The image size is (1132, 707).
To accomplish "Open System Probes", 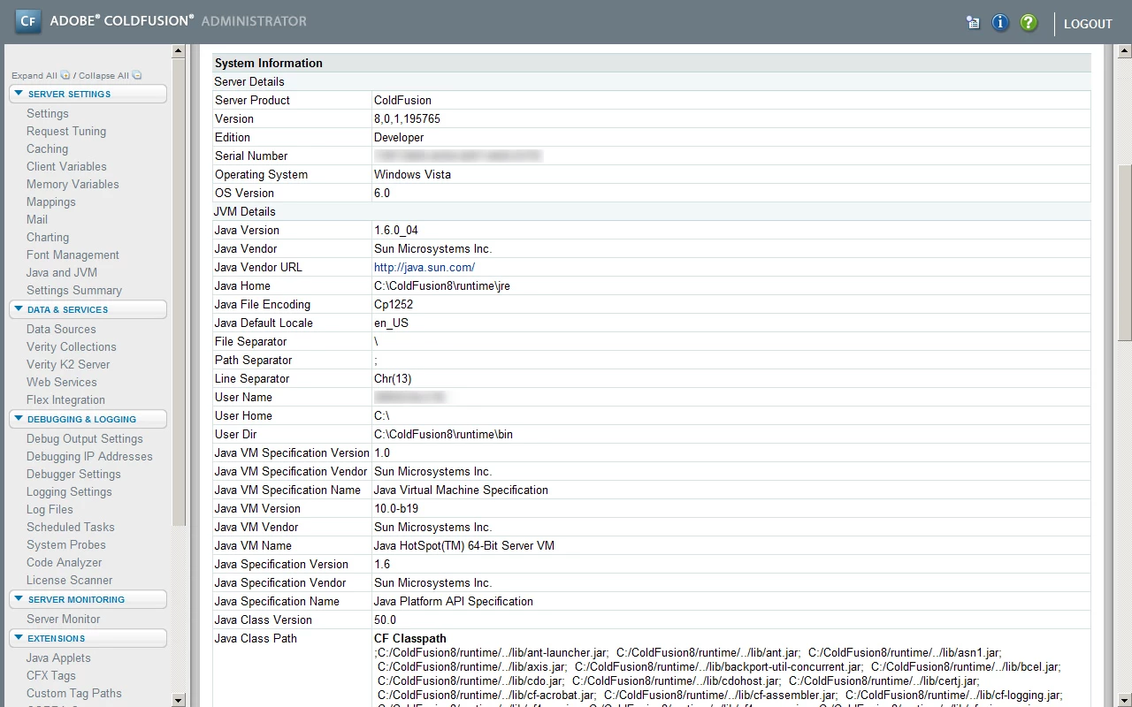I will pyautogui.click(x=66, y=544).
